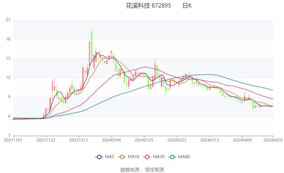Toggle the MA10 legend series
Screen dimensions: 284x173
pyautogui.click(x=129, y=157)
